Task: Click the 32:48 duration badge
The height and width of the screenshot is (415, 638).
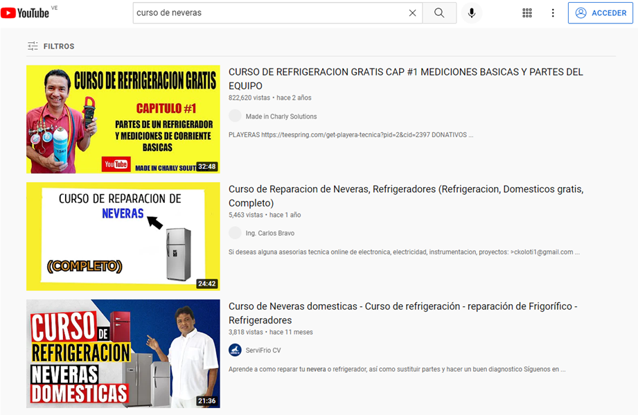Action: [x=207, y=166]
